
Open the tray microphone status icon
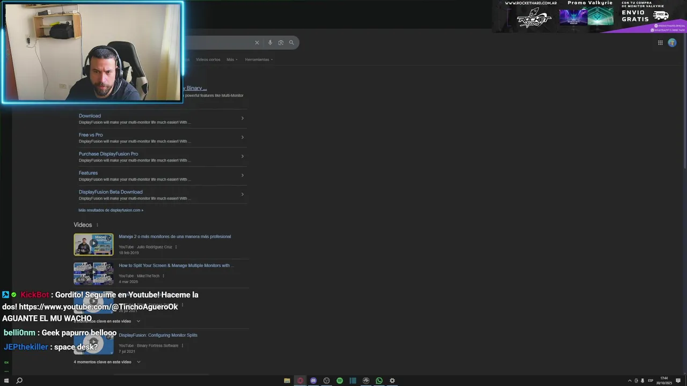coord(642,381)
